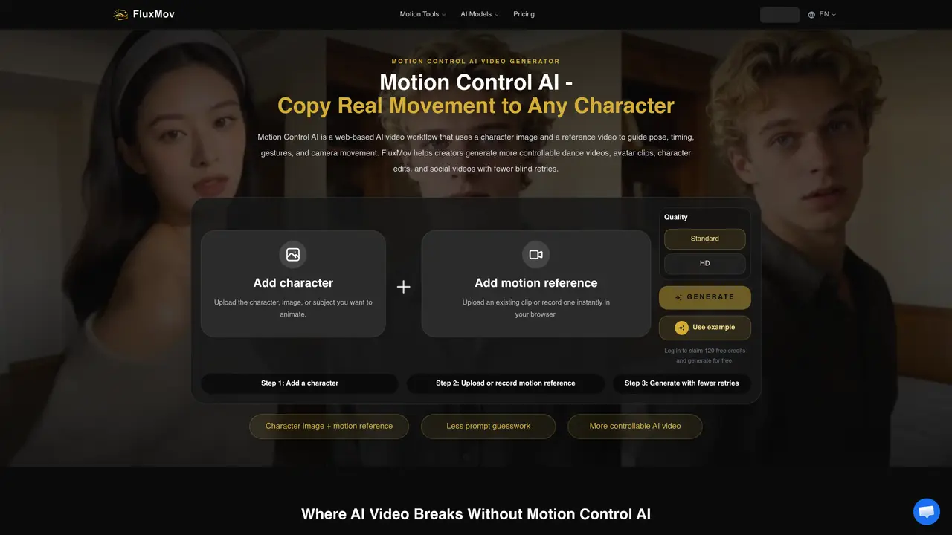This screenshot has width=952, height=535.
Task: Click the 'Copy Real Movement to Any Character' heading
Action: click(476, 106)
